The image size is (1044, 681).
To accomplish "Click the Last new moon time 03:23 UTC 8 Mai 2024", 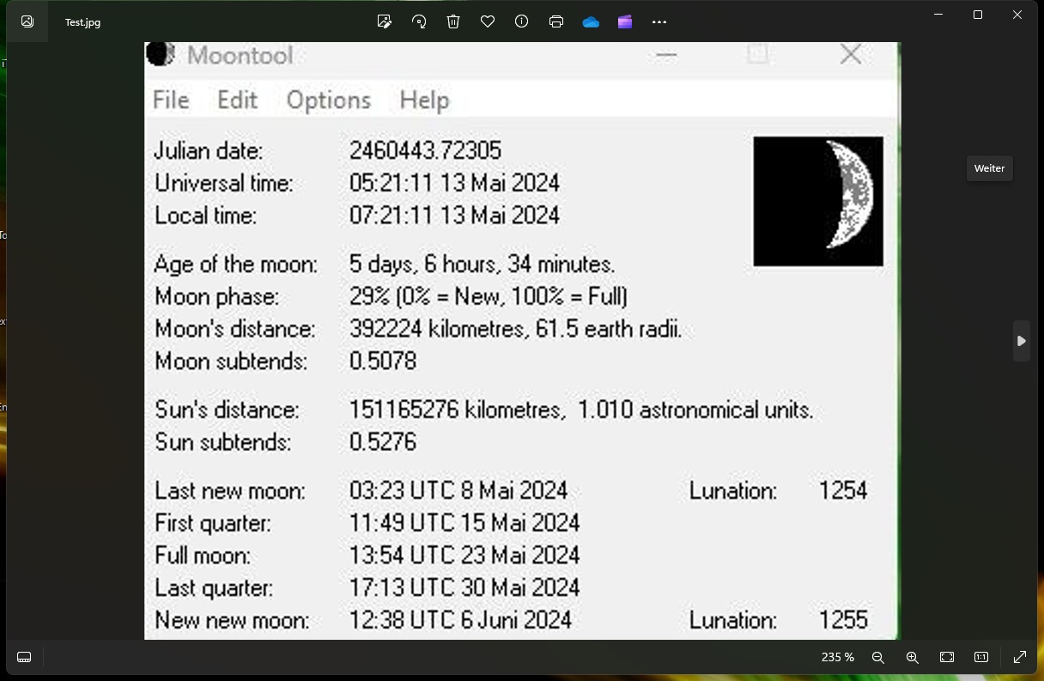I will click(x=458, y=490).
